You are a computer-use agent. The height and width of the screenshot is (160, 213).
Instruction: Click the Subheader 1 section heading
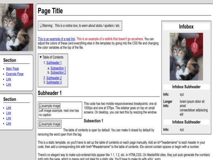tap(50, 93)
